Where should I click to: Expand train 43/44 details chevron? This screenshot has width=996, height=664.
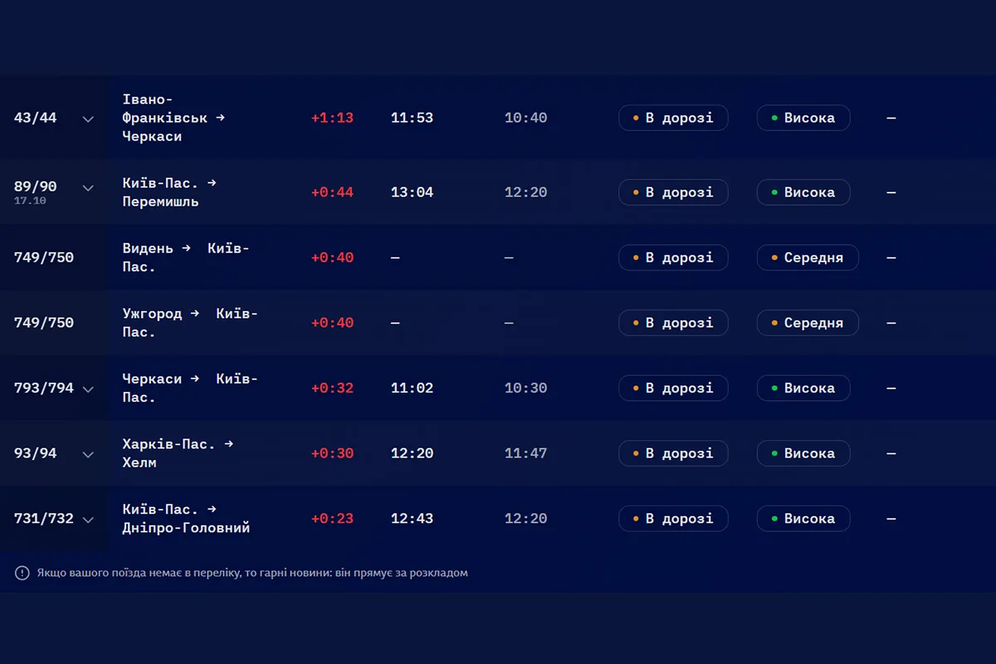click(x=88, y=119)
